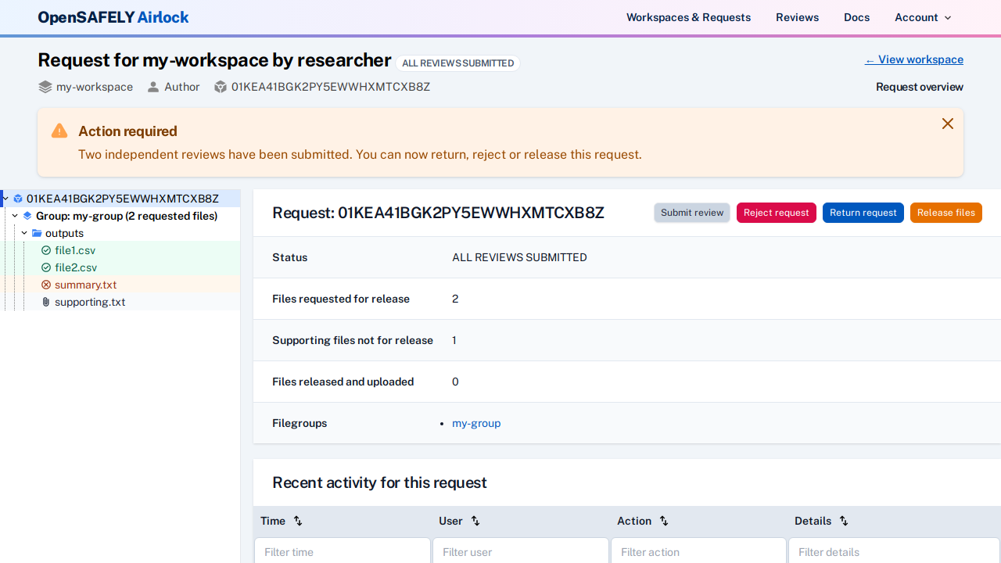Open the my-group filegroup link
The width and height of the screenshot is (1001, 563).
coord(476,423)
